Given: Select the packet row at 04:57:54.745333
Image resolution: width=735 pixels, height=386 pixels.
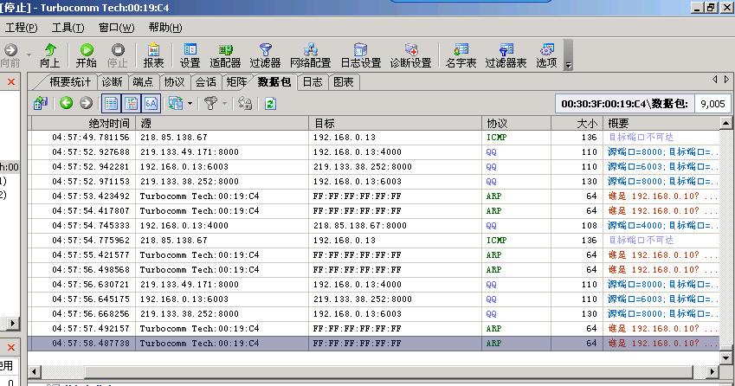Looking at the screenshot, I should pos(373,225).
